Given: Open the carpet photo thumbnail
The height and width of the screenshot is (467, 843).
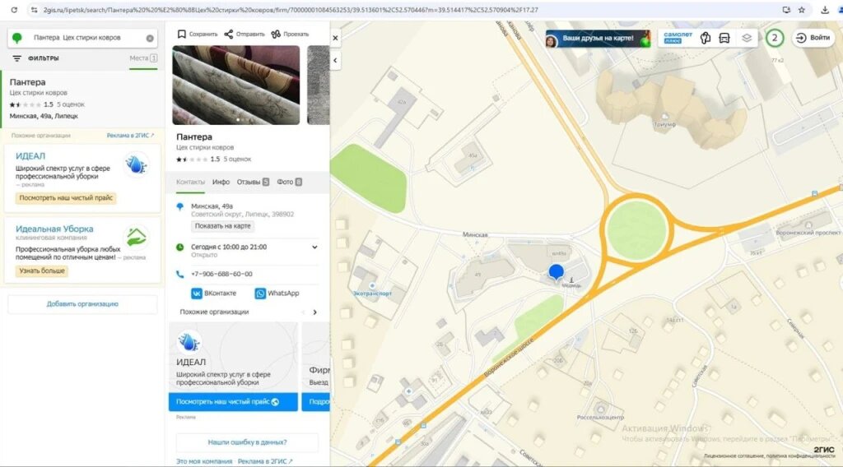Looking at the screenshot, I should click(x=236, y=85).
